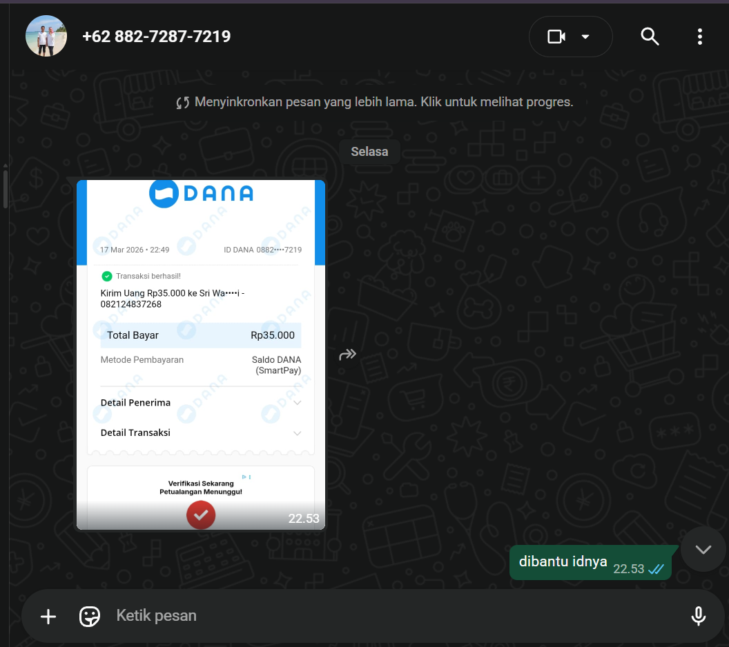Open the DANA receipt image

pyautogui.click(x=201, y=355)
